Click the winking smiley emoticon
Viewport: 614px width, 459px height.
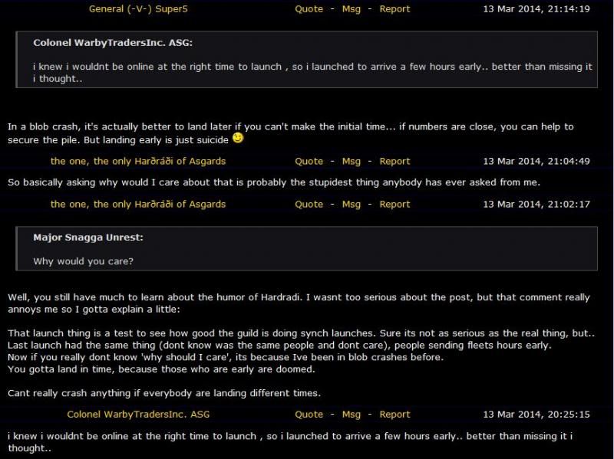(238, 138)
